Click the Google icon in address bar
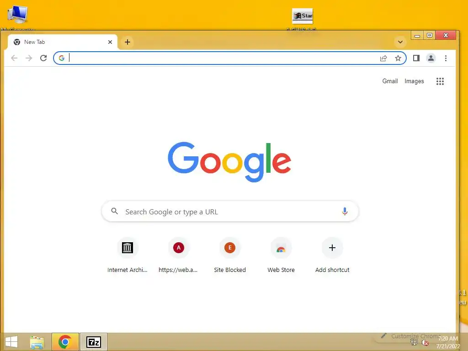This screenshot has width=468, height=351. tap(62, 58)
